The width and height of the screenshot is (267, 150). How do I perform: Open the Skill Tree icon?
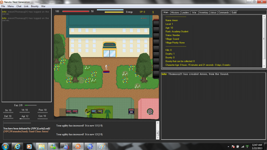[150, 112]
